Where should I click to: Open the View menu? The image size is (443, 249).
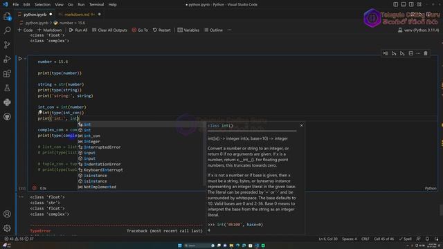pyautogui.click(x=59, y=5)
